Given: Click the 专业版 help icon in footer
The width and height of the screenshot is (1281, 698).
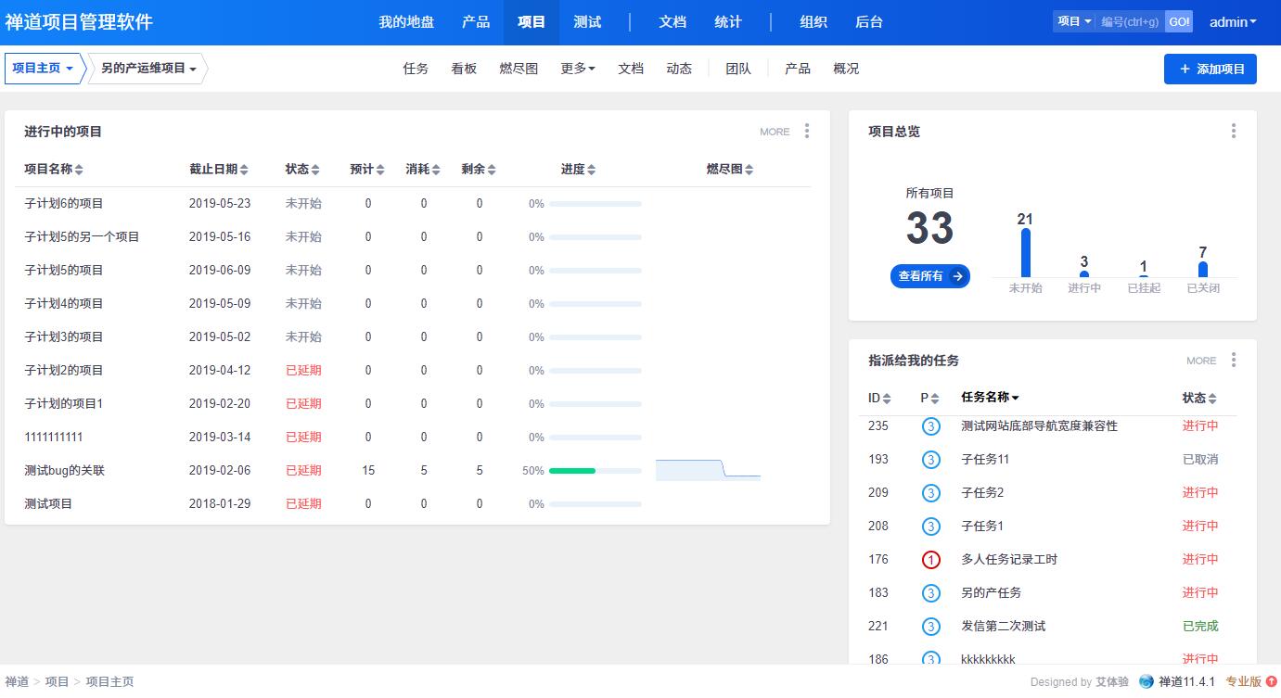Looking at the screenshot, I should (1271, 681).
